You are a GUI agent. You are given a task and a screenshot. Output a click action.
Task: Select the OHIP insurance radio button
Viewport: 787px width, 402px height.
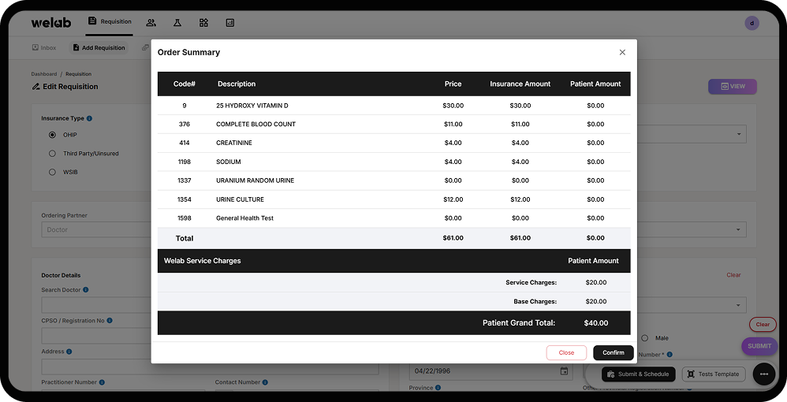[52, 135]
